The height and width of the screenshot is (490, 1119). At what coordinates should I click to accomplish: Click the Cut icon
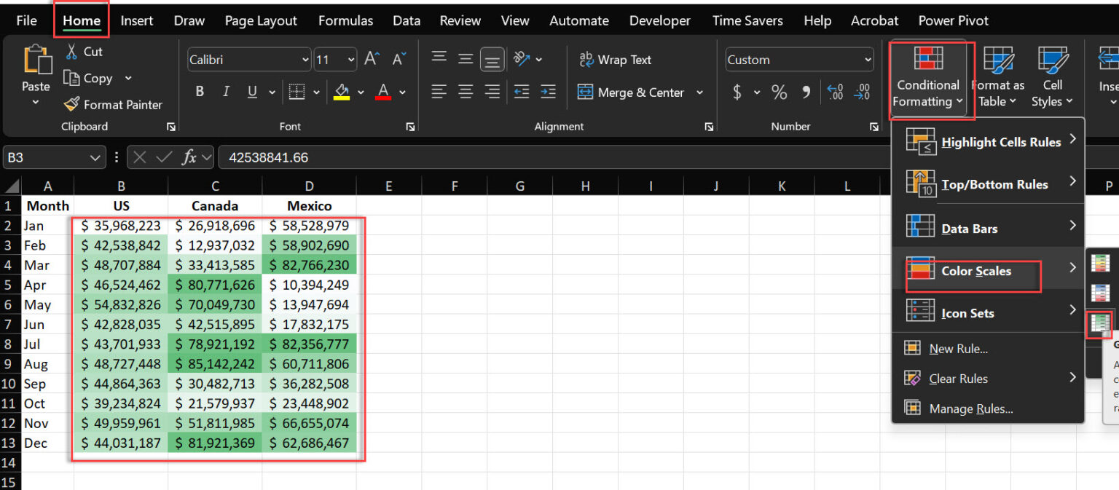[83, 52]
